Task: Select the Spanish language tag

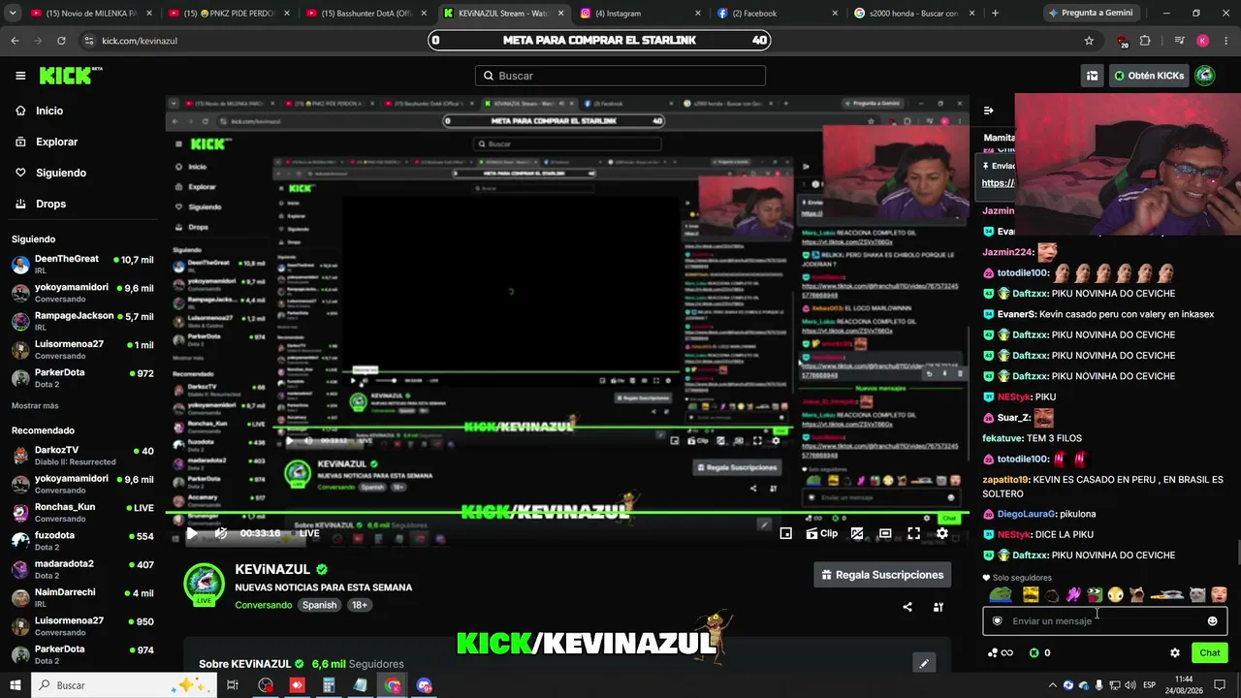Action: tap(319, 605)
